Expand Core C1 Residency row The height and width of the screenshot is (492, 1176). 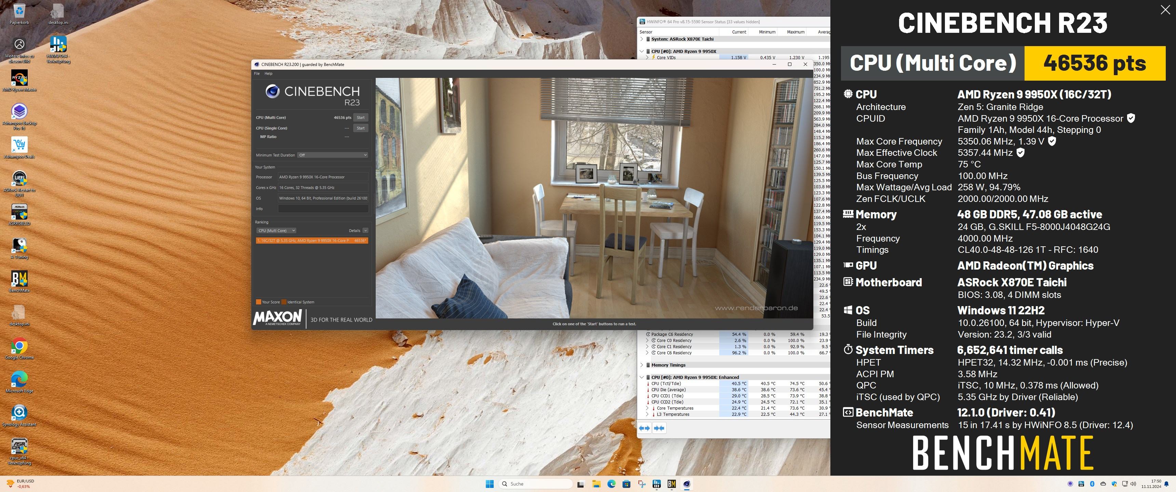(647, 347)
